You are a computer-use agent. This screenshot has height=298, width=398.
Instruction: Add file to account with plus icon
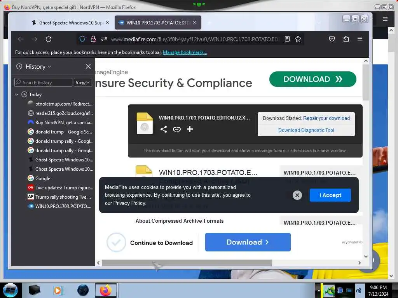point(190,129)
